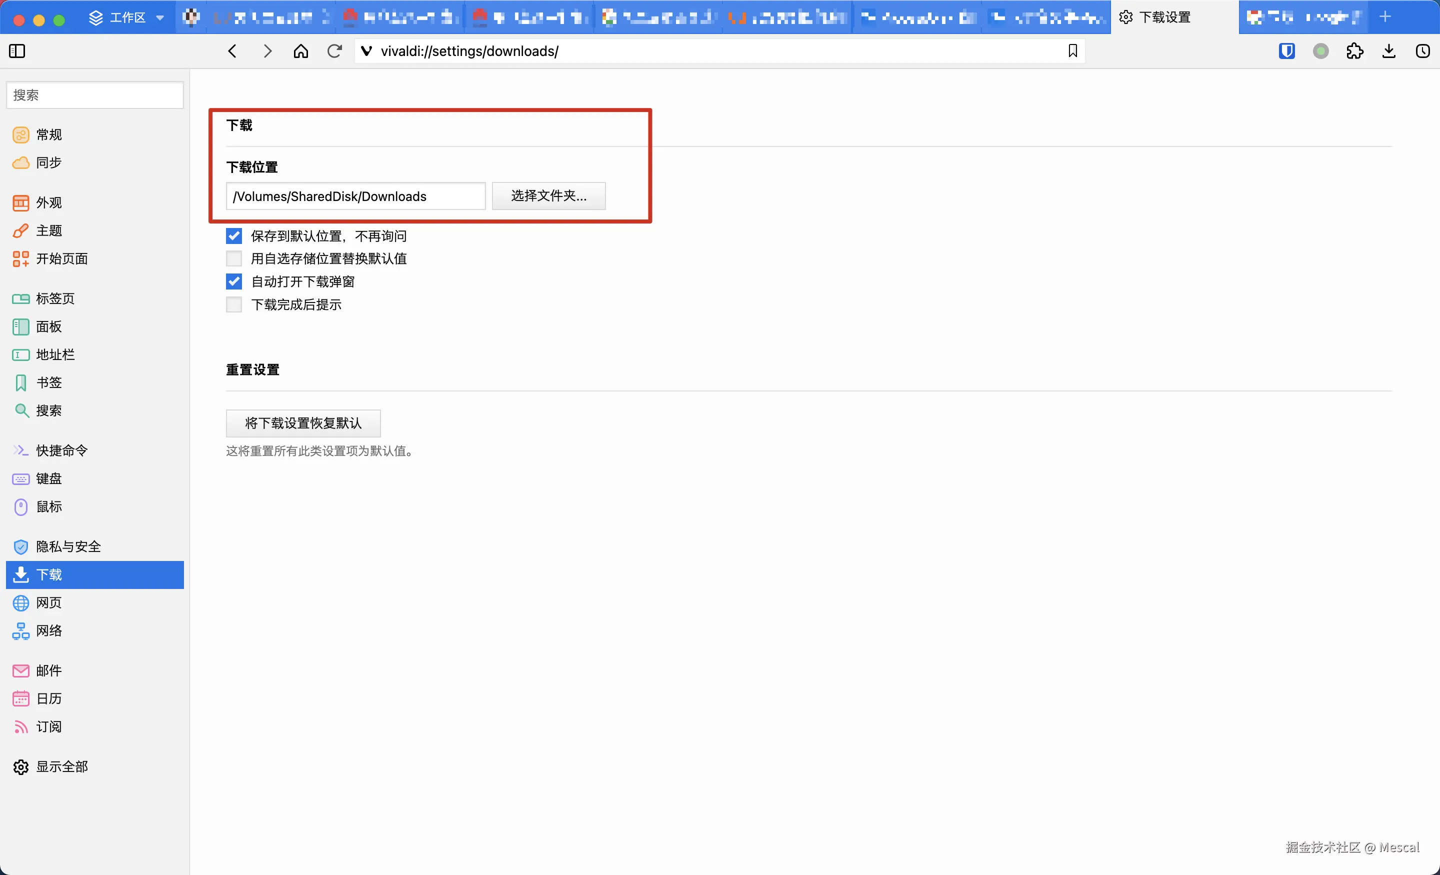The width and height of the screenshot is (1440, 875).
Task: Click the bookmark icon in address bar
Action: pyautogui.click(x=1072, y=51)
